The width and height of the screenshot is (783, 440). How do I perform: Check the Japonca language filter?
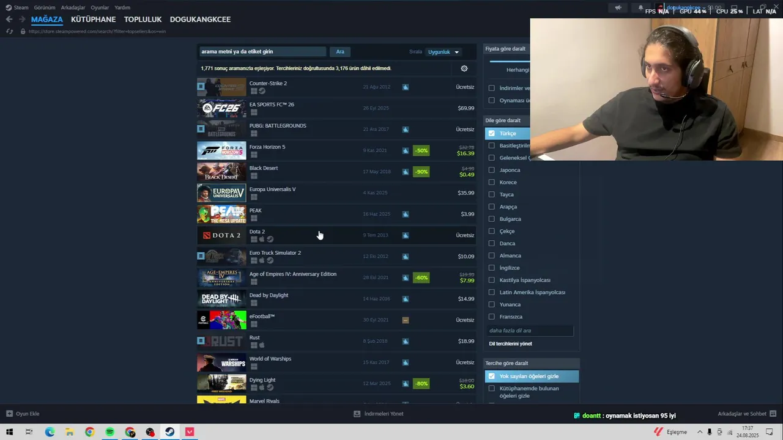491,170
